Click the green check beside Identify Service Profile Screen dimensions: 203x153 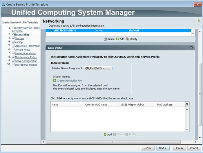tap(13, 27)
